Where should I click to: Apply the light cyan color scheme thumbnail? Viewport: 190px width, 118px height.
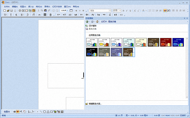[x=129, y=42]
